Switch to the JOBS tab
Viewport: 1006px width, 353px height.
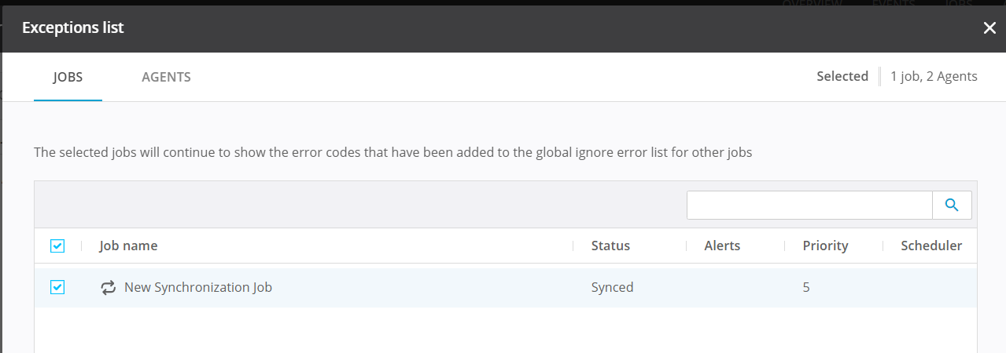(x=68, y=77)
